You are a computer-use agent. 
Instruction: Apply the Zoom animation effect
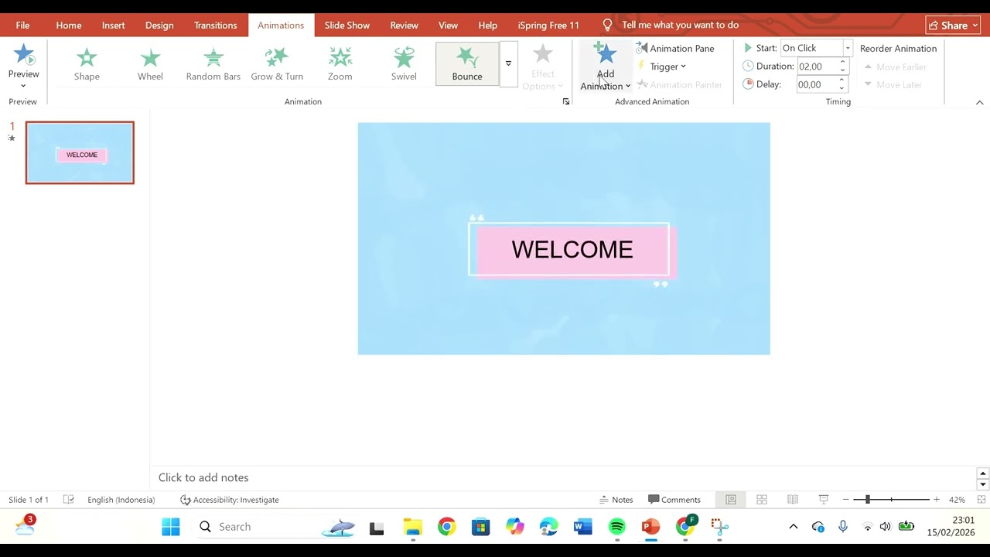click(x=340, y=63)
